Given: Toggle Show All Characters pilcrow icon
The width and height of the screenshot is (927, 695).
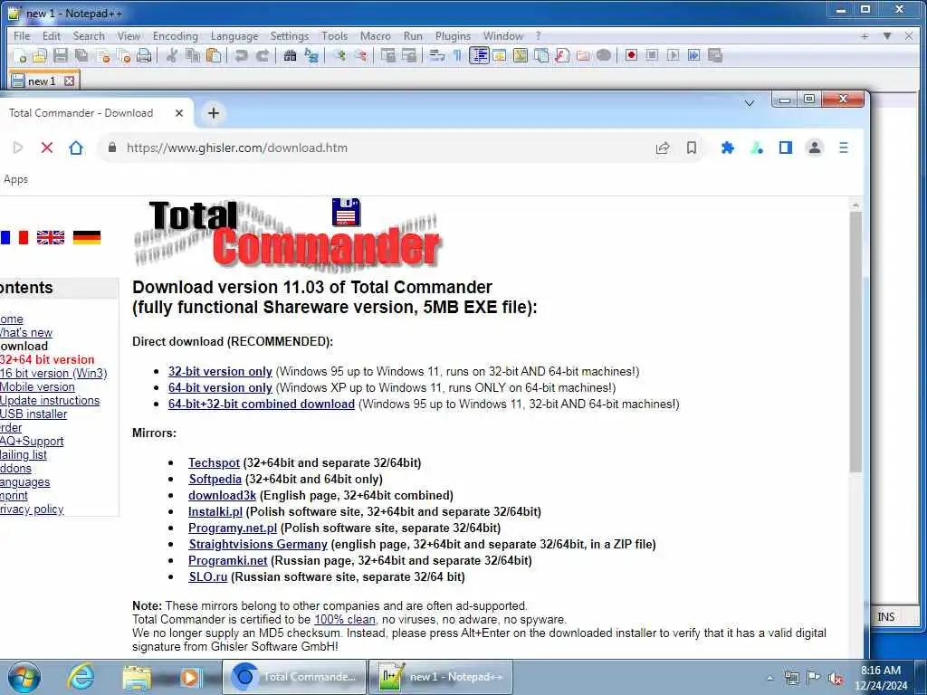Looking at the screenshot, I should [x=457, y=55].
